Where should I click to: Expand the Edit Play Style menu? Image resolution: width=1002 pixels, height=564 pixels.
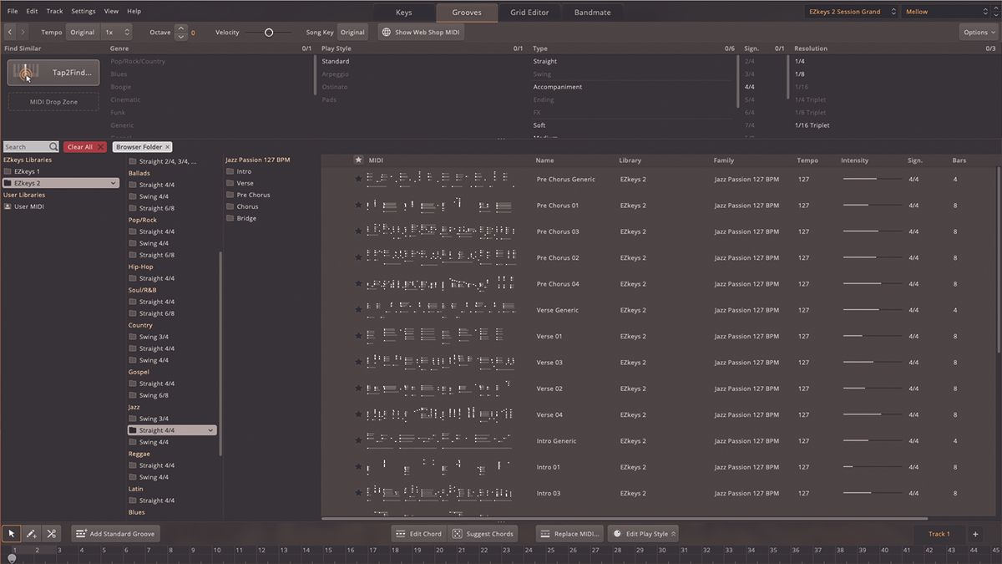(x=642, y=534)
